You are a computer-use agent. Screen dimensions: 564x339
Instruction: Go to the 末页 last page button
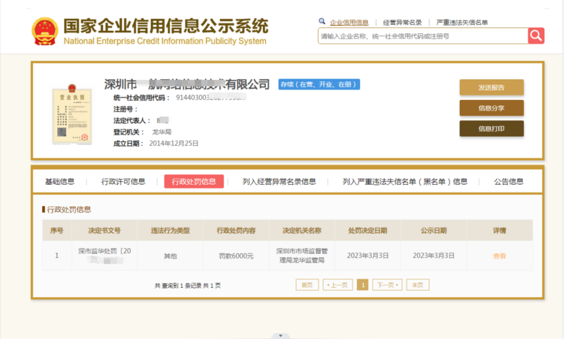(418, 285)
